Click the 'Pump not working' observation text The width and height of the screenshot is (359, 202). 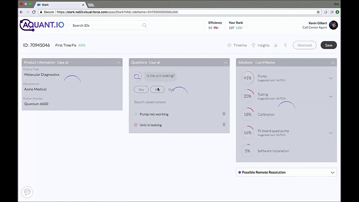point(154,114)
